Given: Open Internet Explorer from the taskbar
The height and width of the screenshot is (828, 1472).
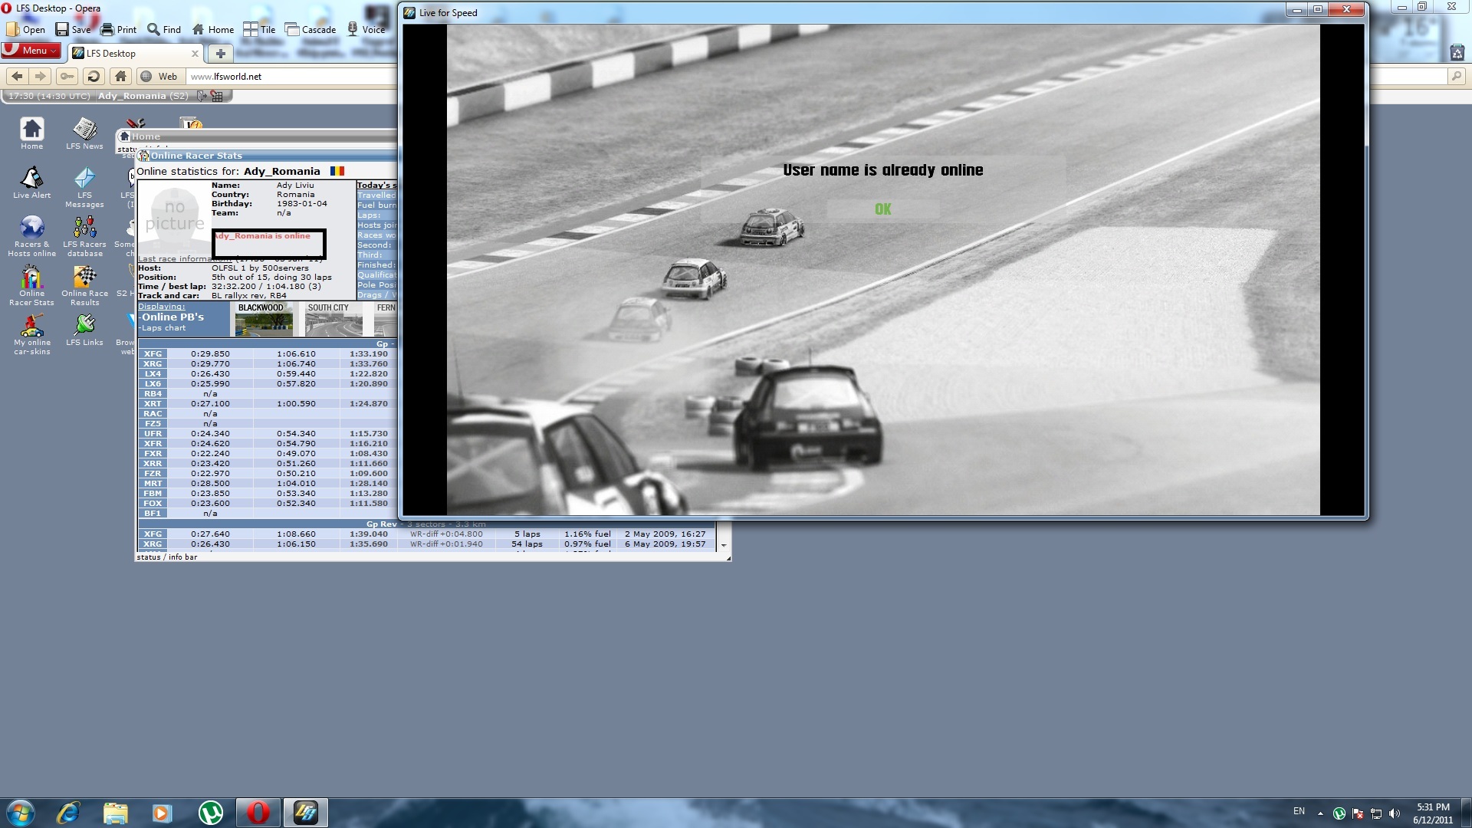Looking at the screenshot, I should [x=68, y=813].
